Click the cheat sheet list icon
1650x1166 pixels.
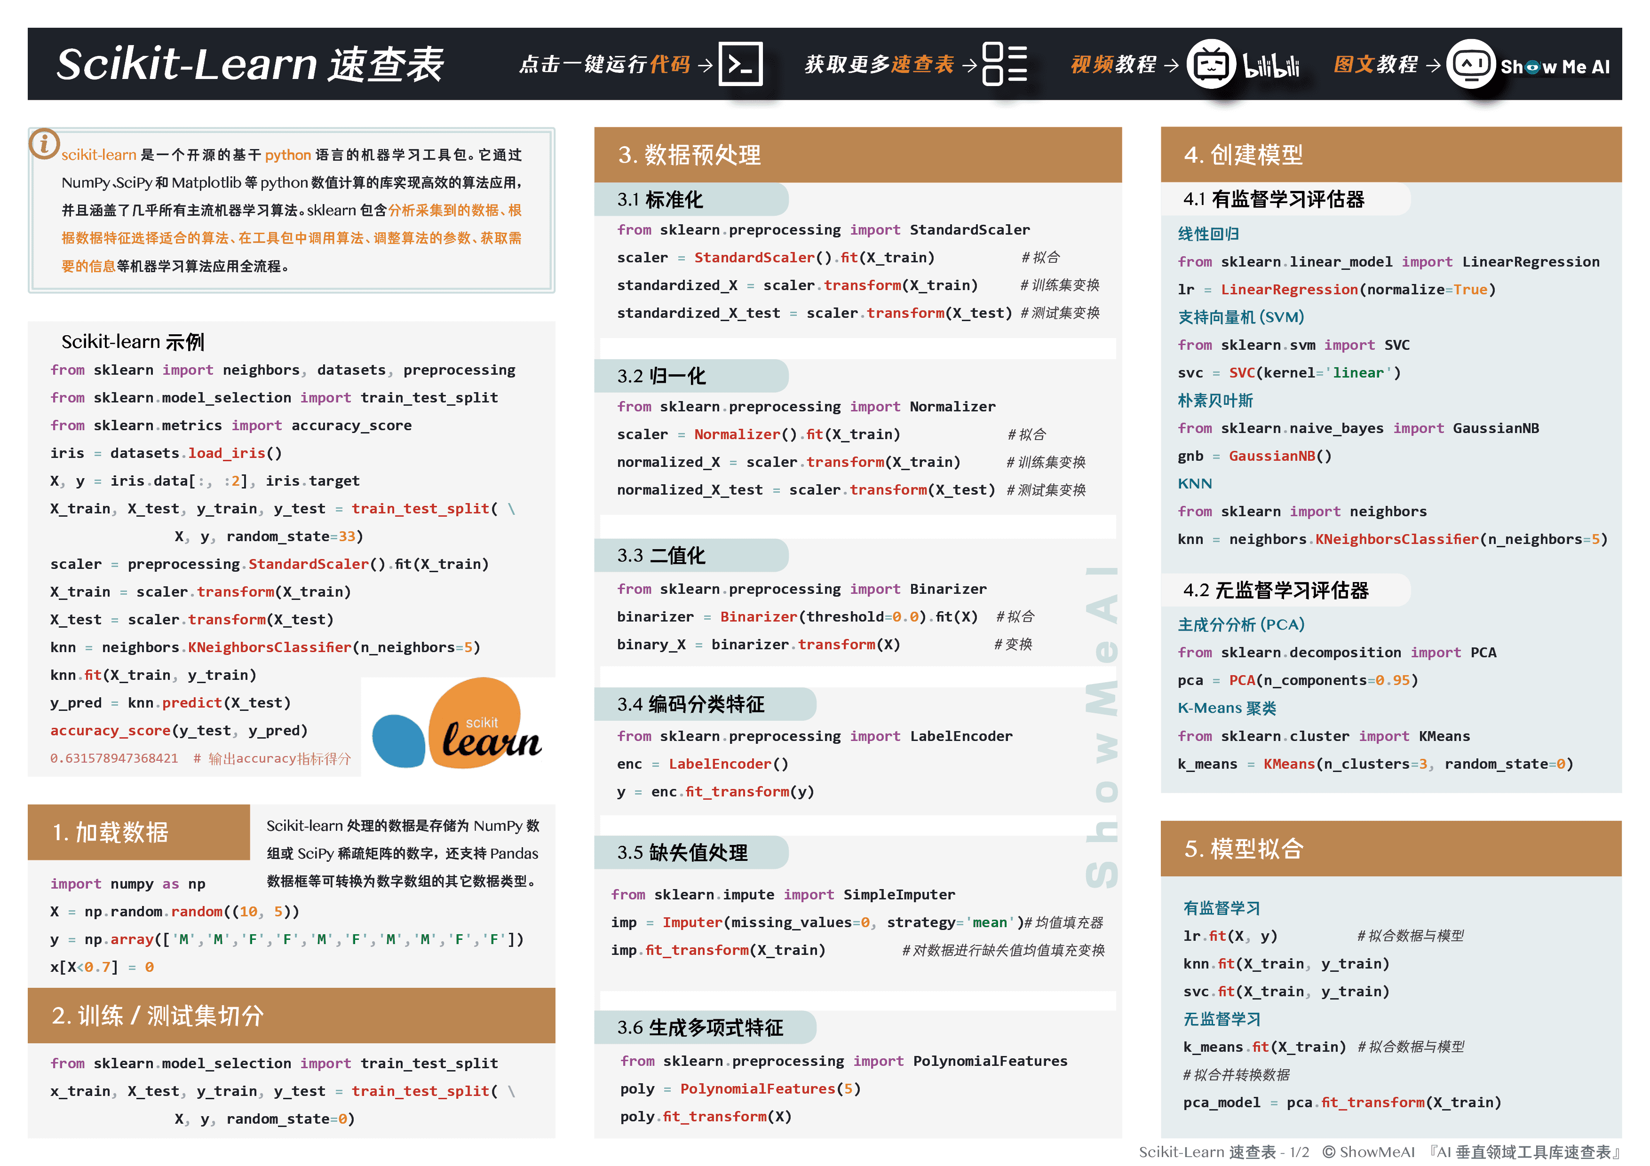pyautogui.click(x=1004, y=65)
